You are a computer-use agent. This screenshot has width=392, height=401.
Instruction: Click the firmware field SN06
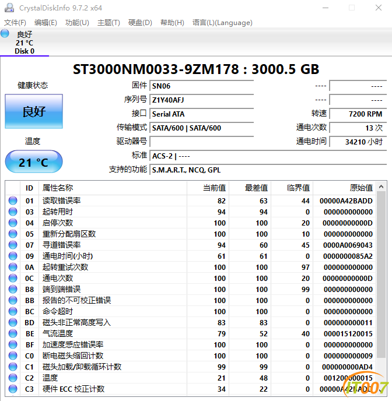coord(201,86)
